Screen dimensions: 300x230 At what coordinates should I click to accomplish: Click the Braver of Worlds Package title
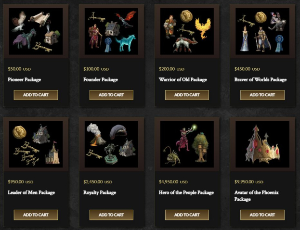[261, 80]
